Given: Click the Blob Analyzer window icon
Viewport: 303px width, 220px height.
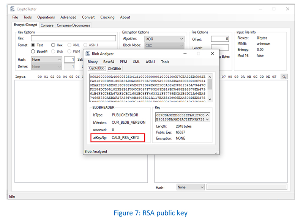Looking at the screenshot, I should click(88, 53).
